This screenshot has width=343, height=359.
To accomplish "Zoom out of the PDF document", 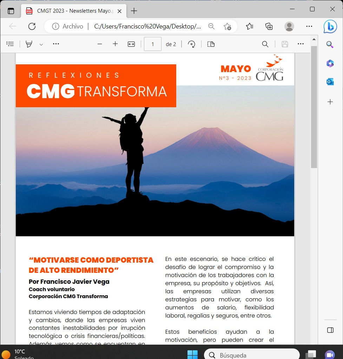I will [100, 44].
